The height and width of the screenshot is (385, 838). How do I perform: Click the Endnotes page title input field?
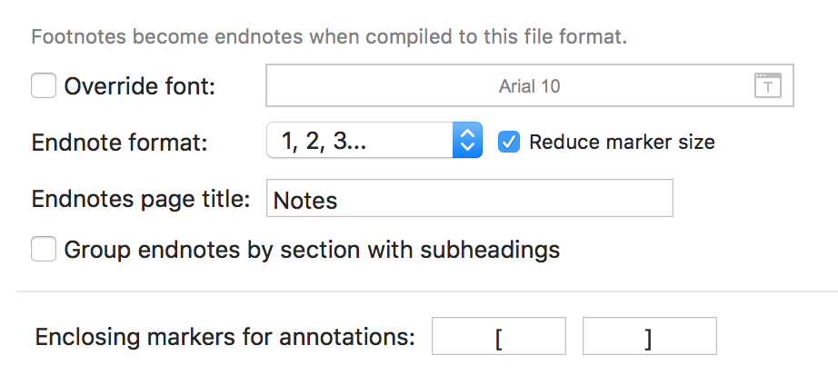[x=470, y=198]
